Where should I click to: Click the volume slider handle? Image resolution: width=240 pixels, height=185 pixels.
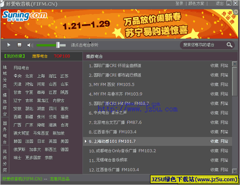pyautogui.click(x=58, y=45)
